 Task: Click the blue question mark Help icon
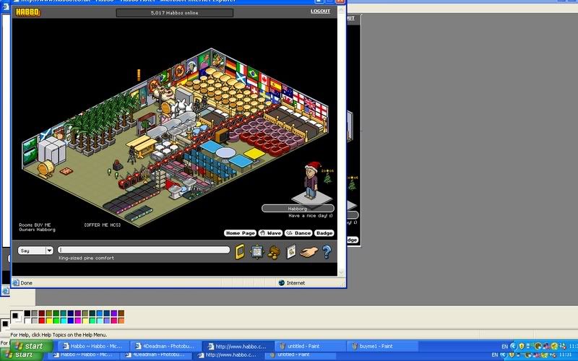click(x=327, y=252)
